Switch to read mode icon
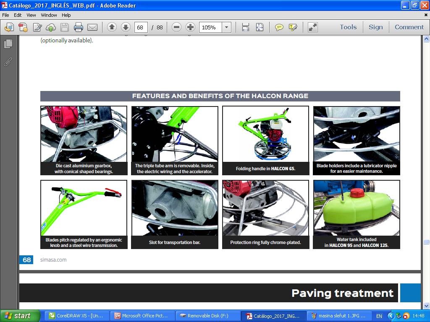Viewport: 430px width, 322px height. coord(312,27)
